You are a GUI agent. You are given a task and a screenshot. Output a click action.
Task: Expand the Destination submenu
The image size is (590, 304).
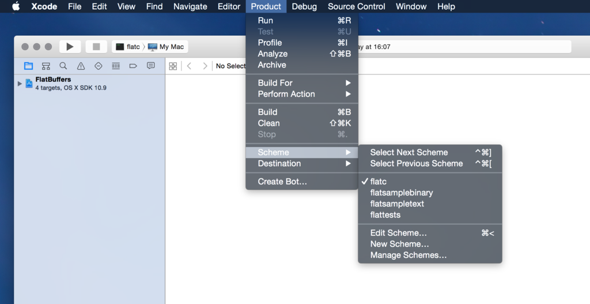(302, 163)
